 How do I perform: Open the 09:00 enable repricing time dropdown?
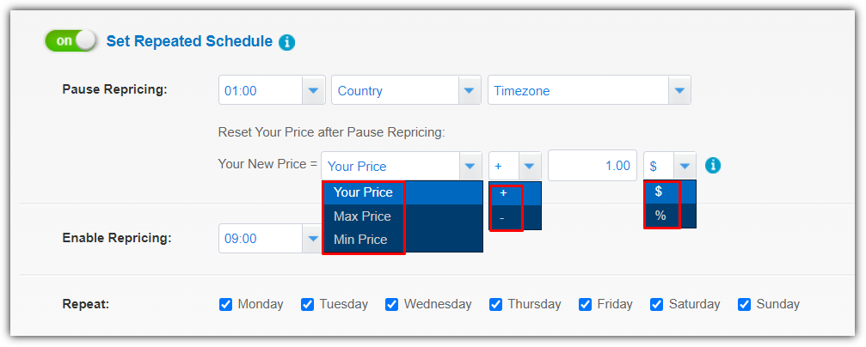[312, 238]
